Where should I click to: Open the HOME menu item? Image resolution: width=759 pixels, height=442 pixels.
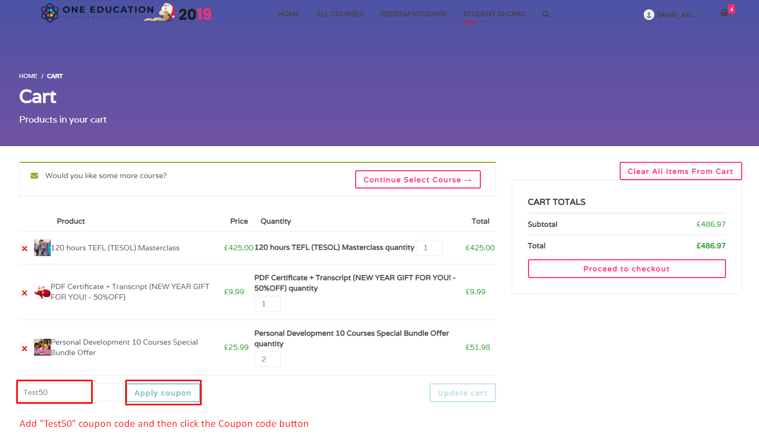click(x=289, y=14)
